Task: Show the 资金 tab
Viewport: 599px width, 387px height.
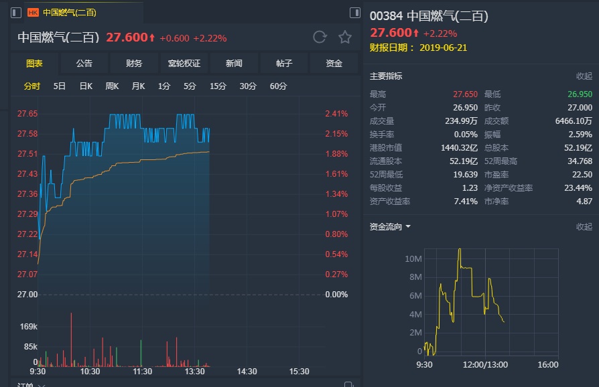Action: point(334,64)
